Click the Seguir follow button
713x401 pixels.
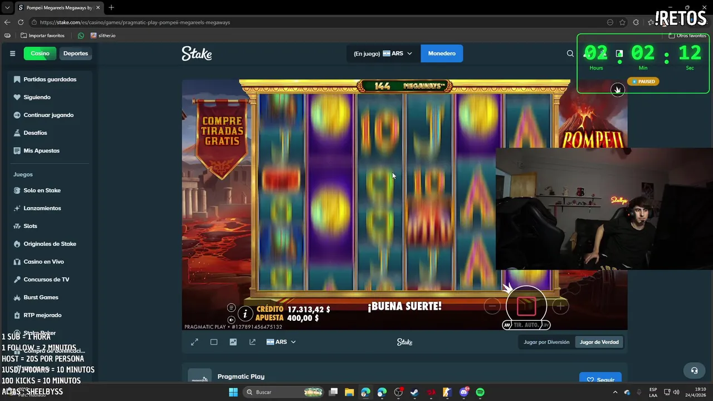[x=600, y=379]
